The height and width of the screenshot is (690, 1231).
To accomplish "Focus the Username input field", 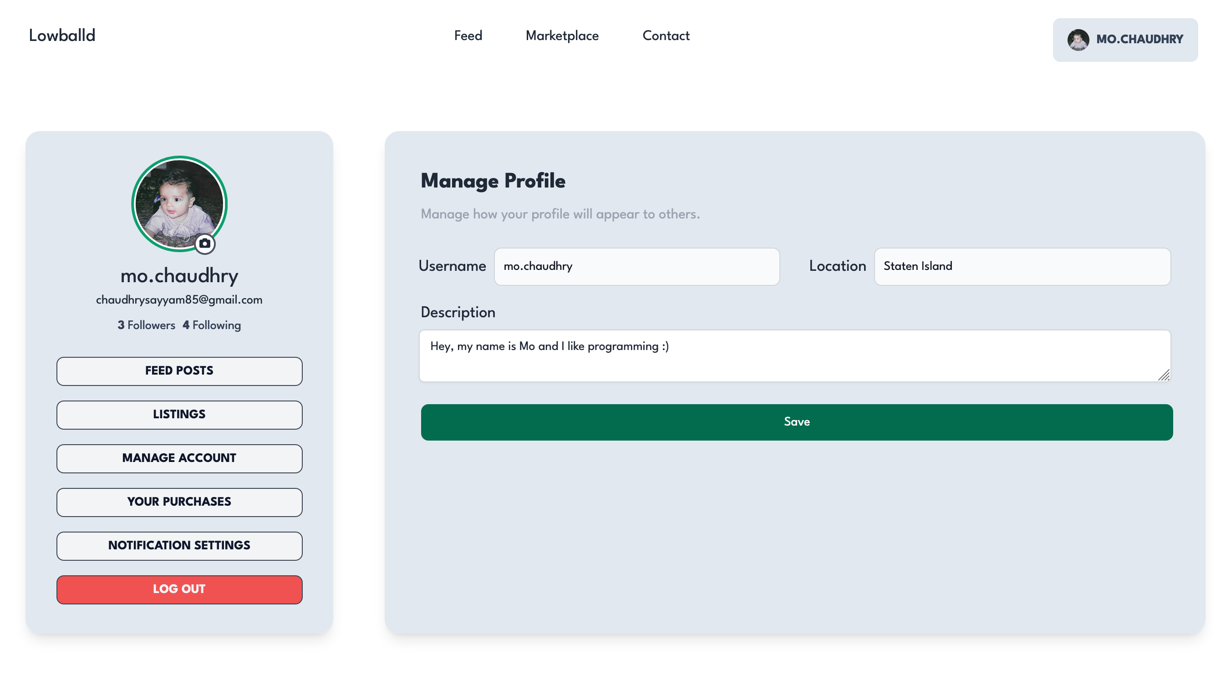I will (x=636, y=266).
